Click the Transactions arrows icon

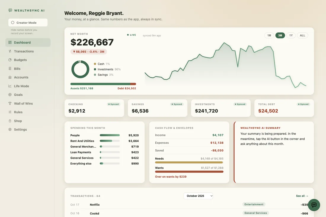pyautogui.click(x=10, y=51)
